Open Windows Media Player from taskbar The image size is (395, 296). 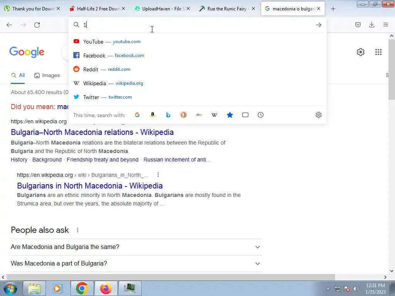click(x=58, y=288)
